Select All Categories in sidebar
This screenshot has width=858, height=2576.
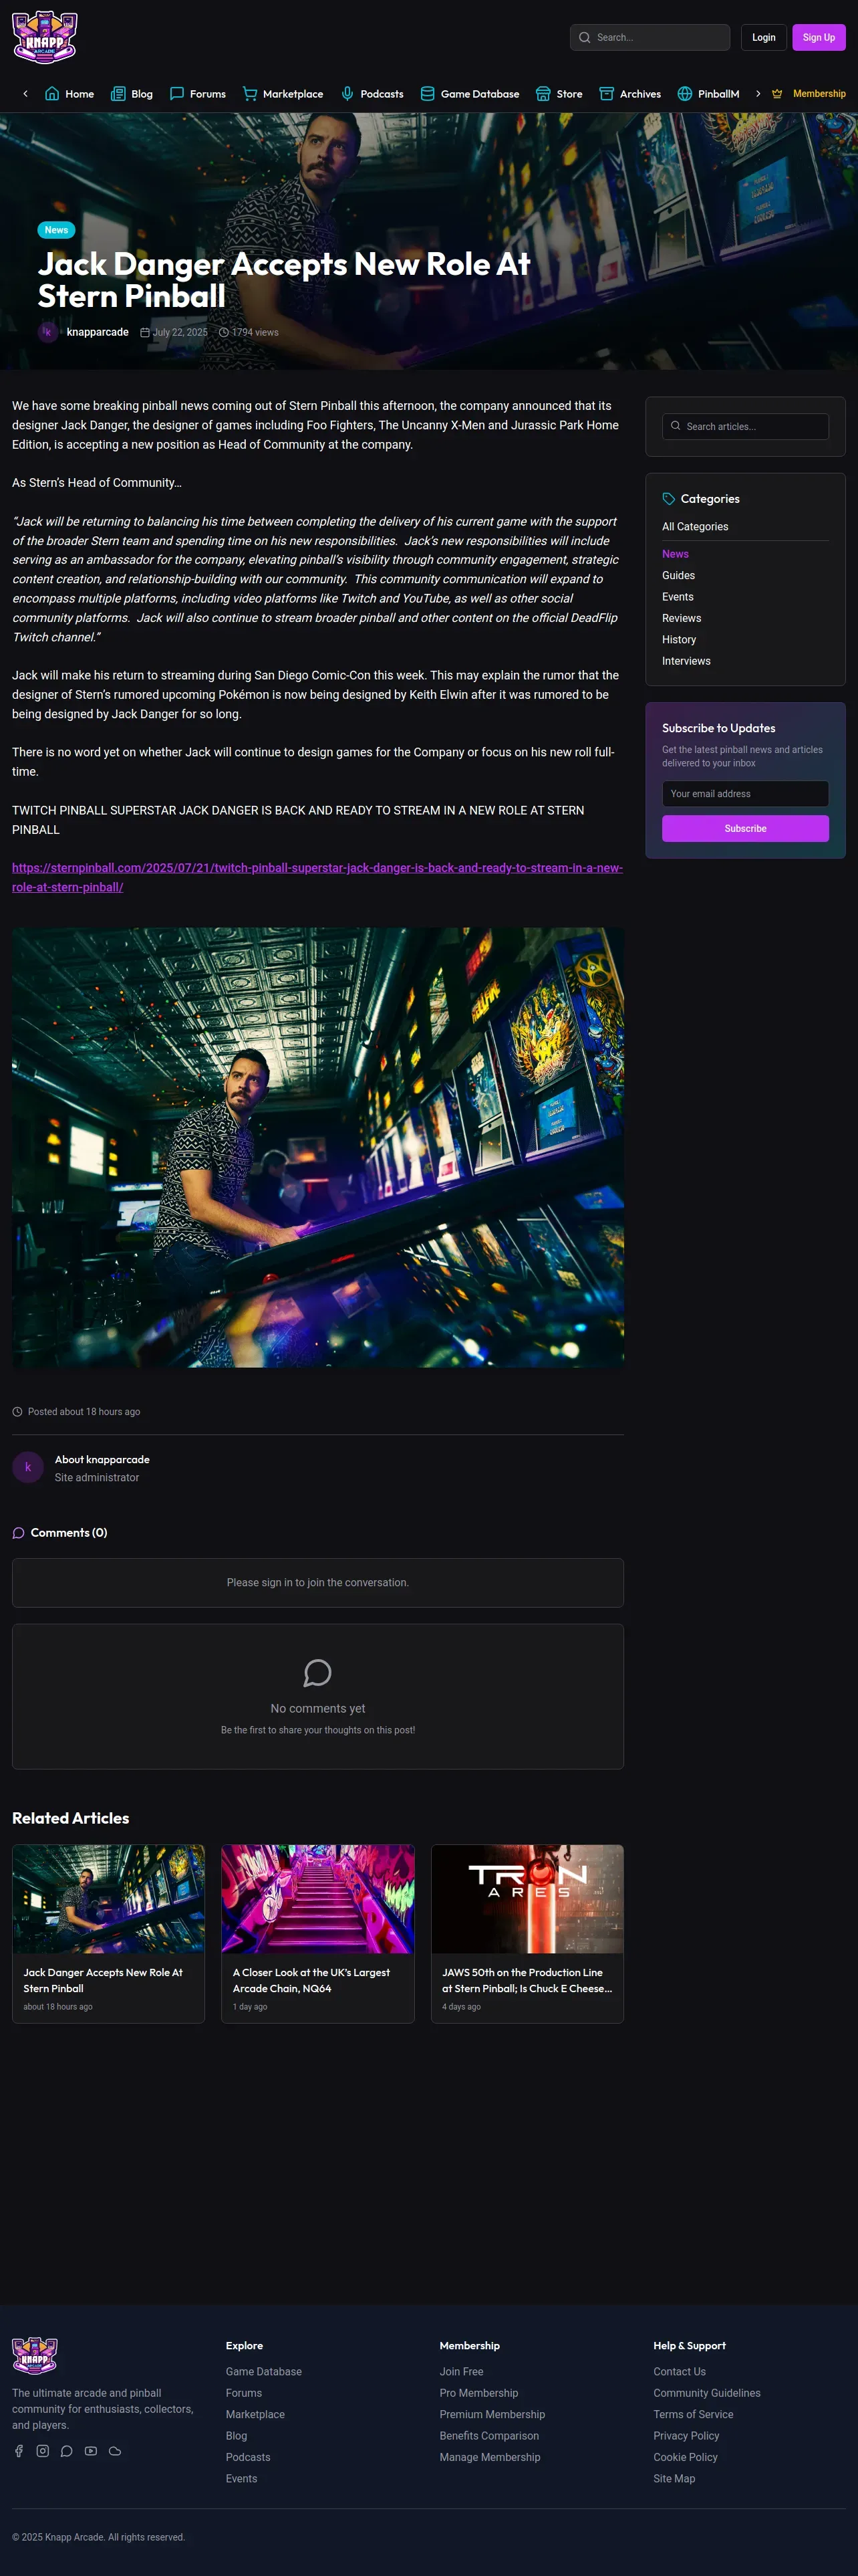pos(695,527)
